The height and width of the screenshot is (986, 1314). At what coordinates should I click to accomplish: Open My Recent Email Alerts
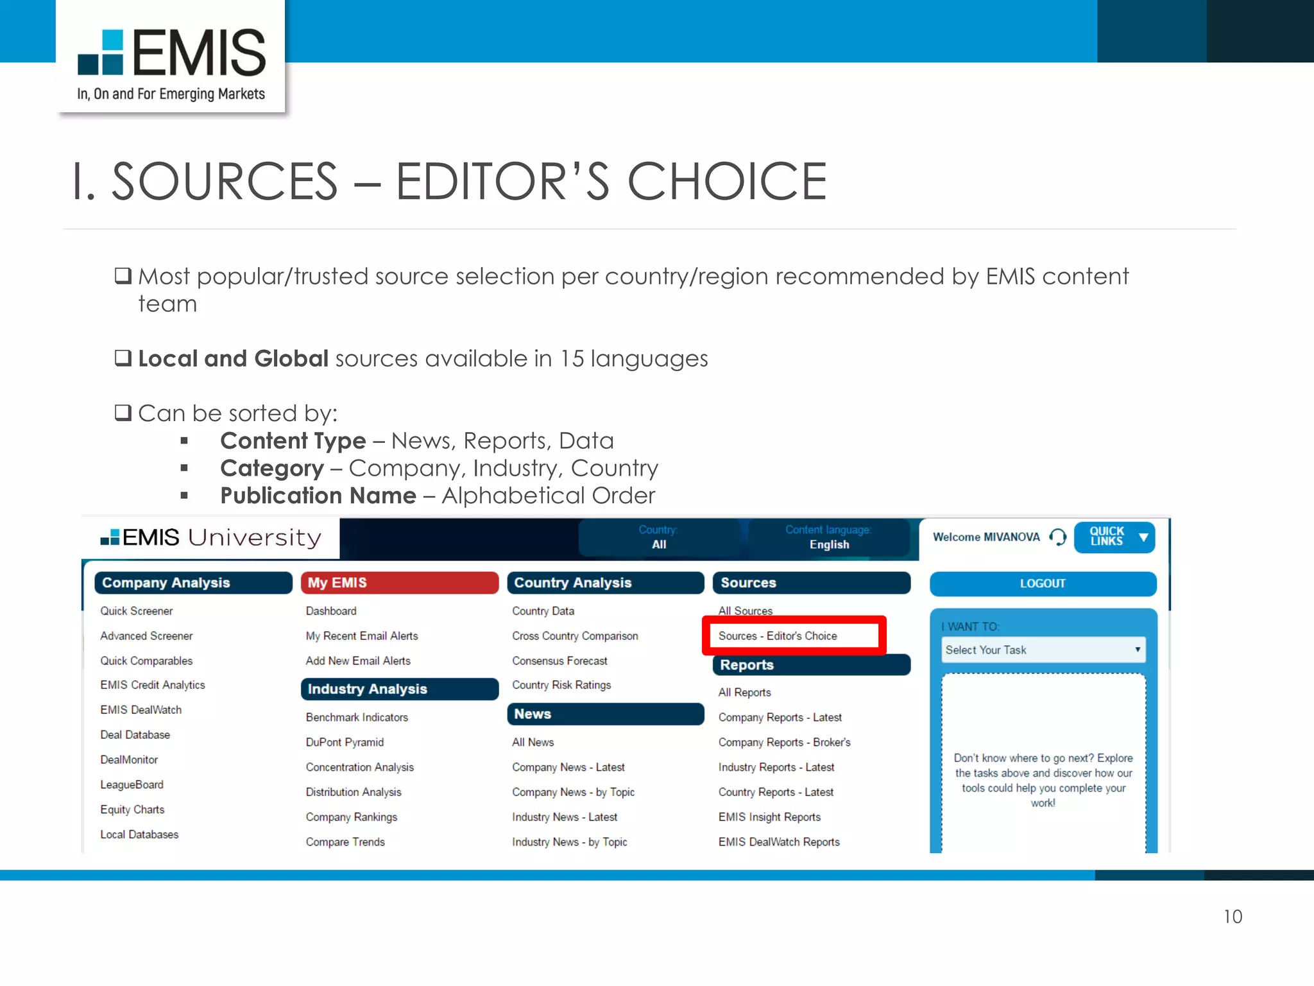point(362,636)
